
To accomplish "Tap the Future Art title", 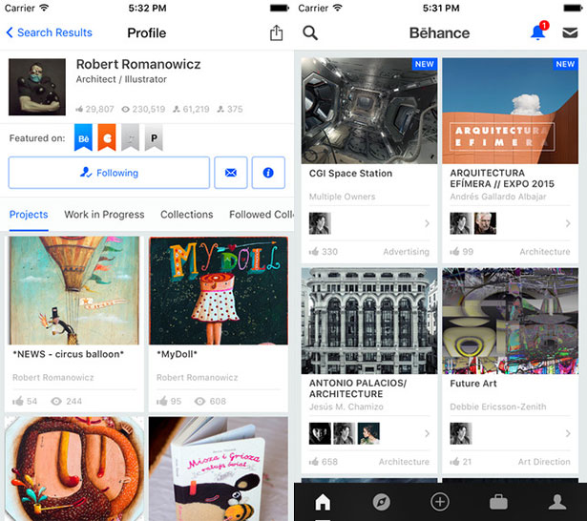I will [x=473, y=384].
